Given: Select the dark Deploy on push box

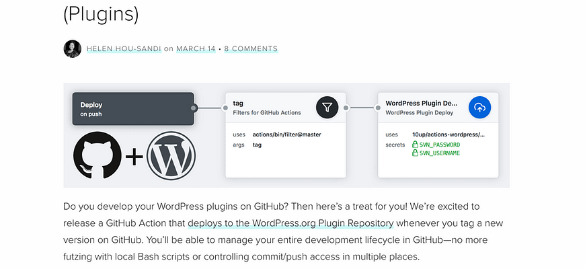Looking at the screenshot, I should [x=133, y=108].
